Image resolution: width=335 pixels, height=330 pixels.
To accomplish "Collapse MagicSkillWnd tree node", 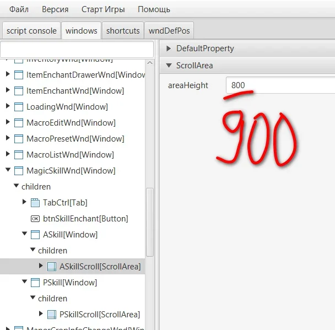I will [8, 170].
